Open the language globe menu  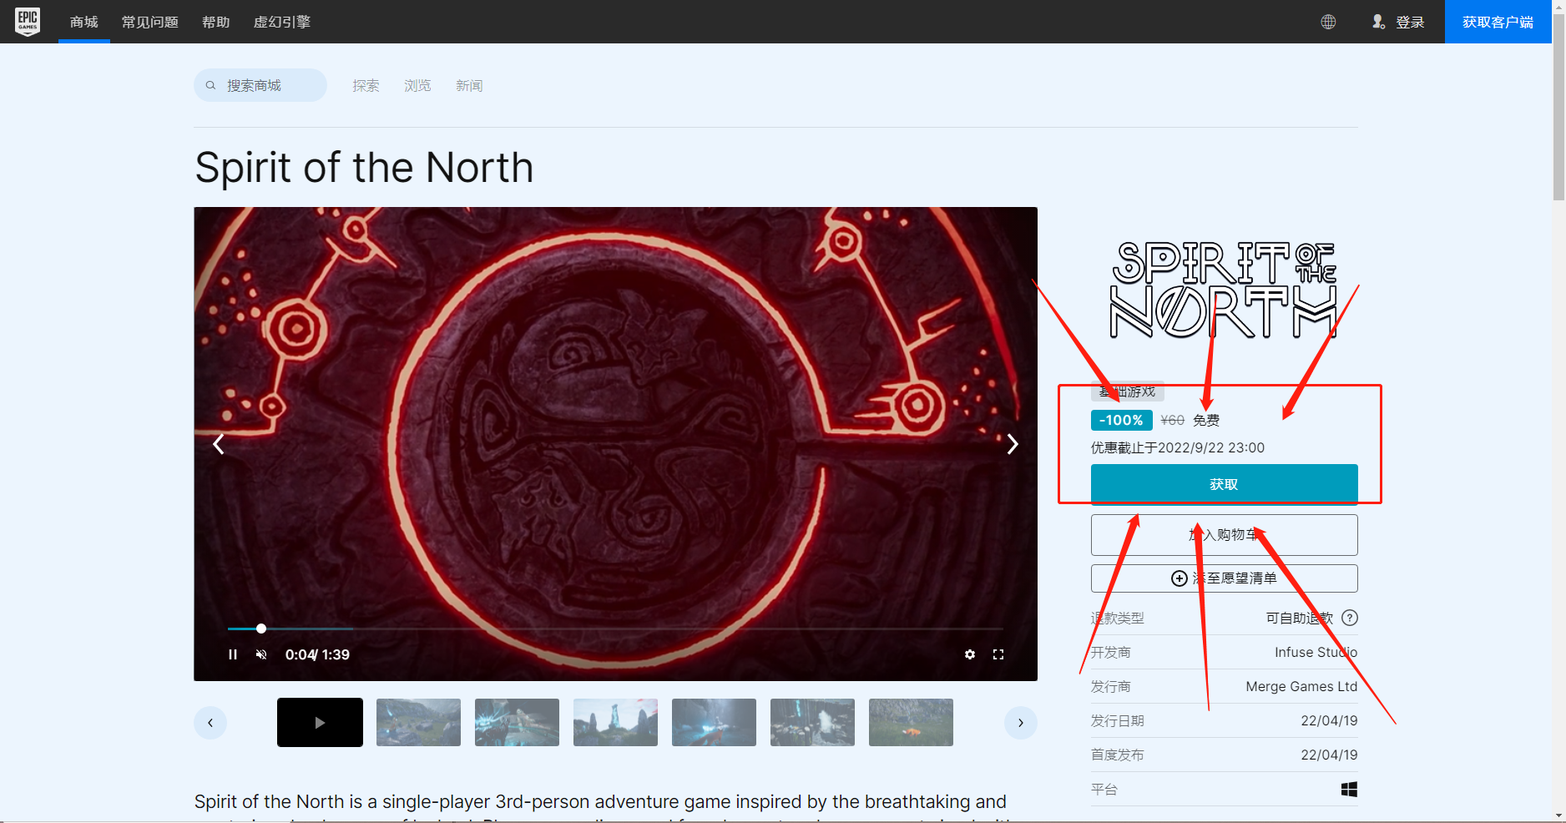1328,22
